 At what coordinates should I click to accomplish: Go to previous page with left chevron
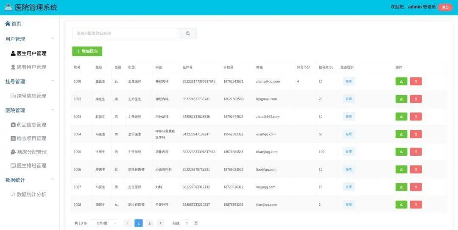click(x=128, y=223)
